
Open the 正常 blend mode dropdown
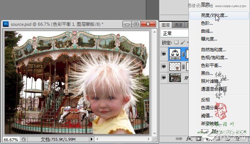coord(174,33)
